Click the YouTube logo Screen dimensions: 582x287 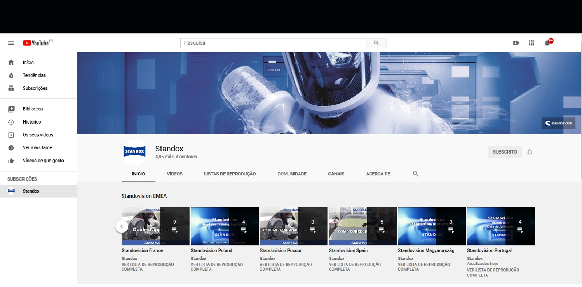pyautogui.click(x=36, y=43)
